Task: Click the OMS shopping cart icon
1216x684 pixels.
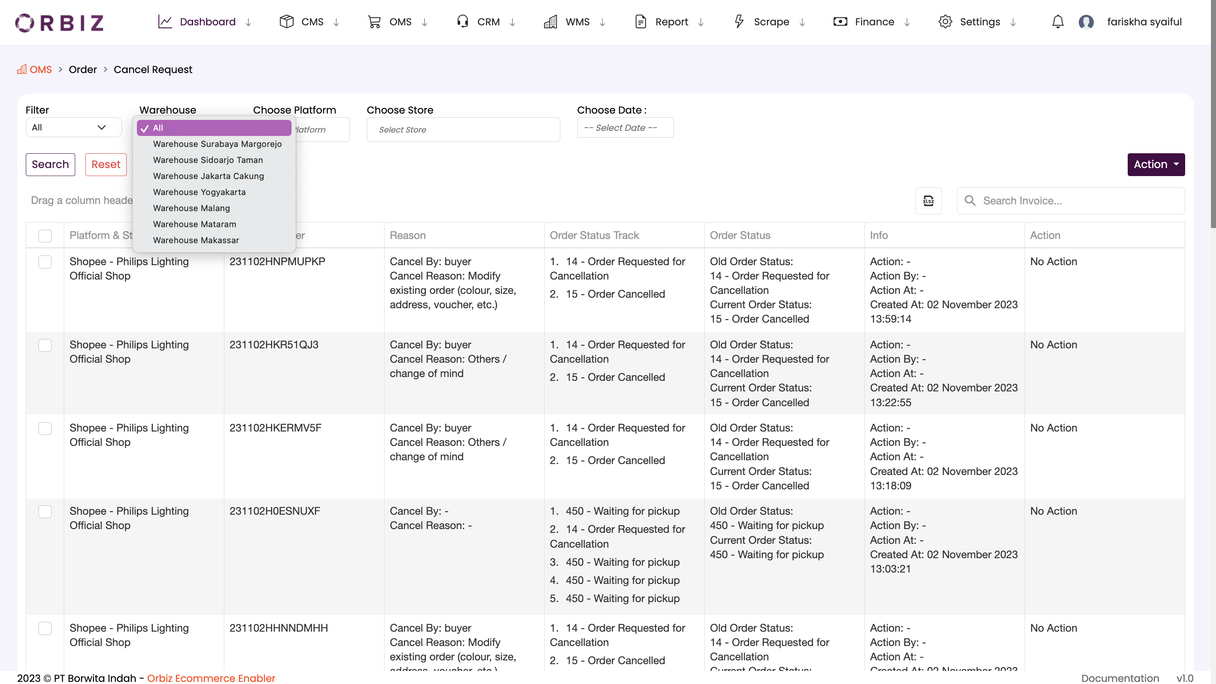Action: pyautogui.click(x=374, y=22)
